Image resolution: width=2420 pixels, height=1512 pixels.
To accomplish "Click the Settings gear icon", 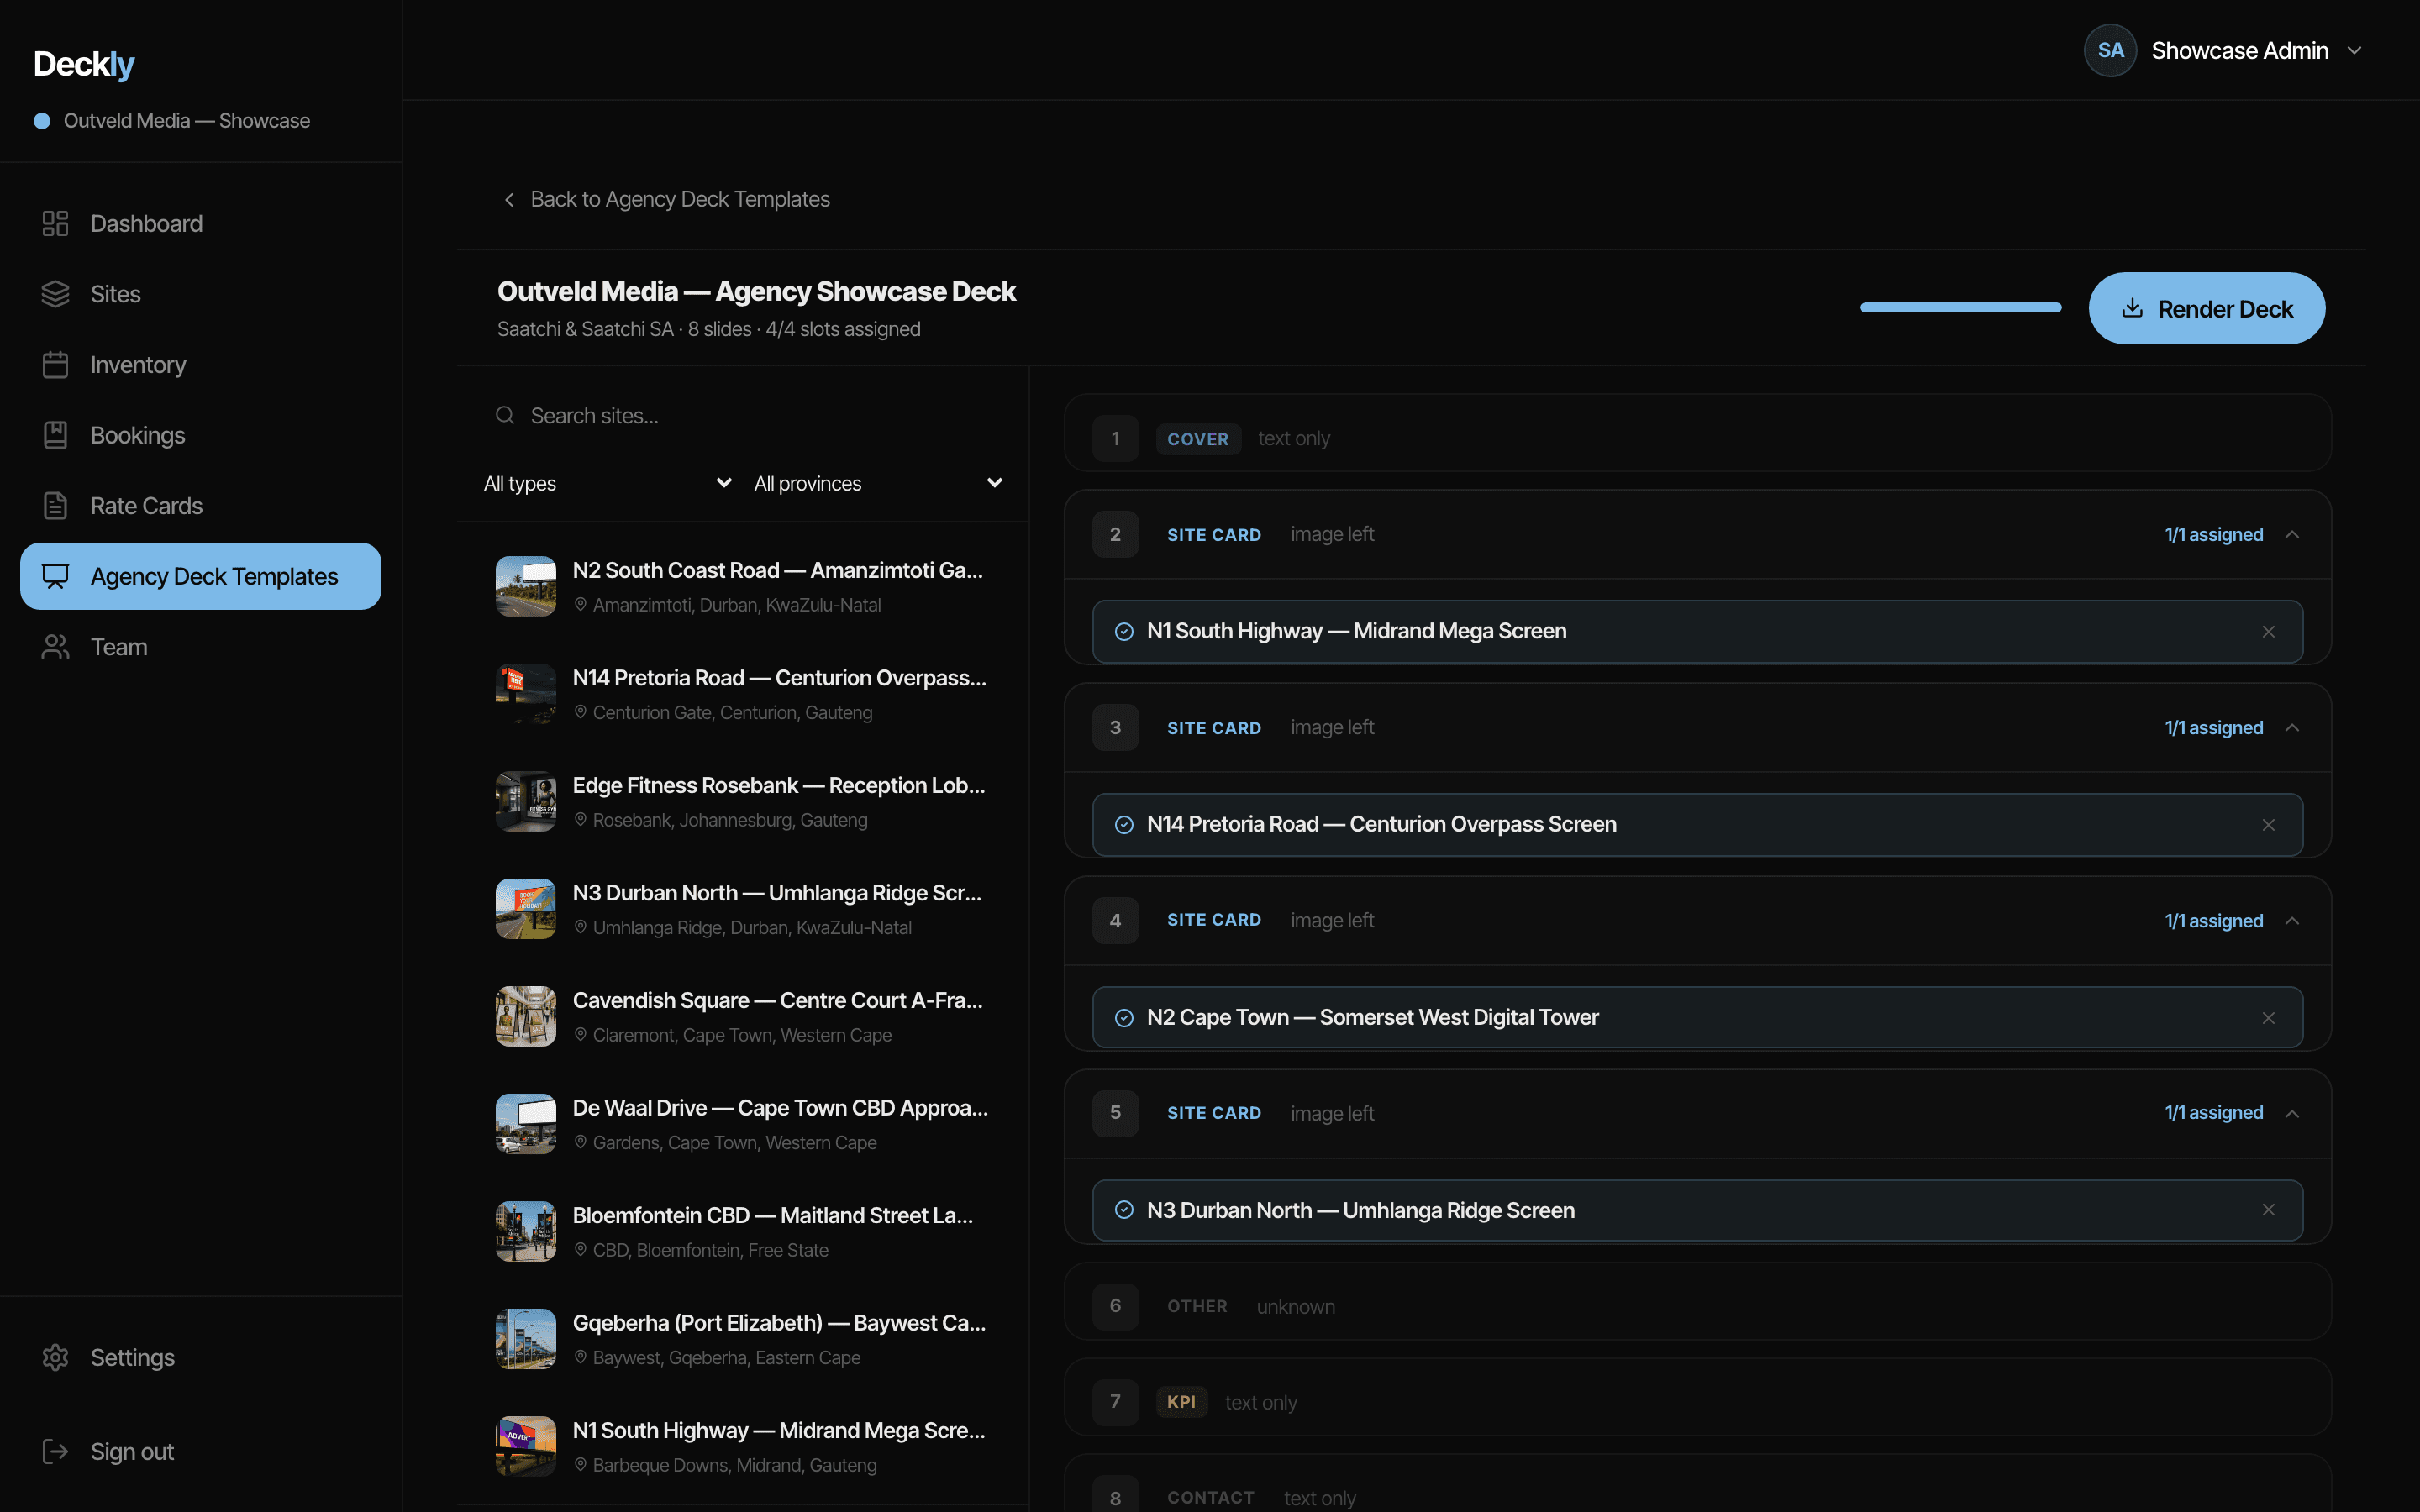I will point(55,1357).
